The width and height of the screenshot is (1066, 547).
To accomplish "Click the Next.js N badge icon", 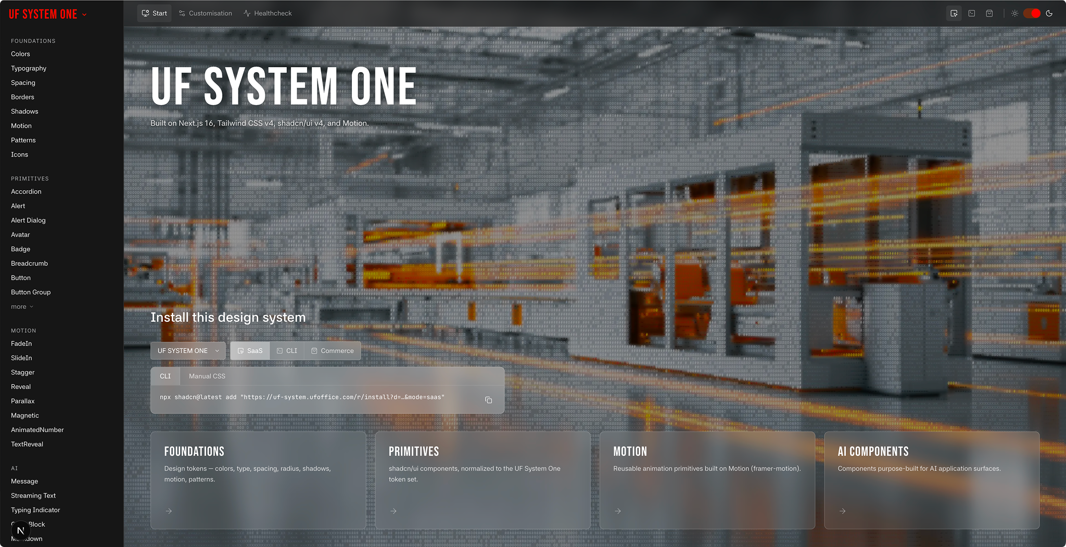I will coord(21,530).
